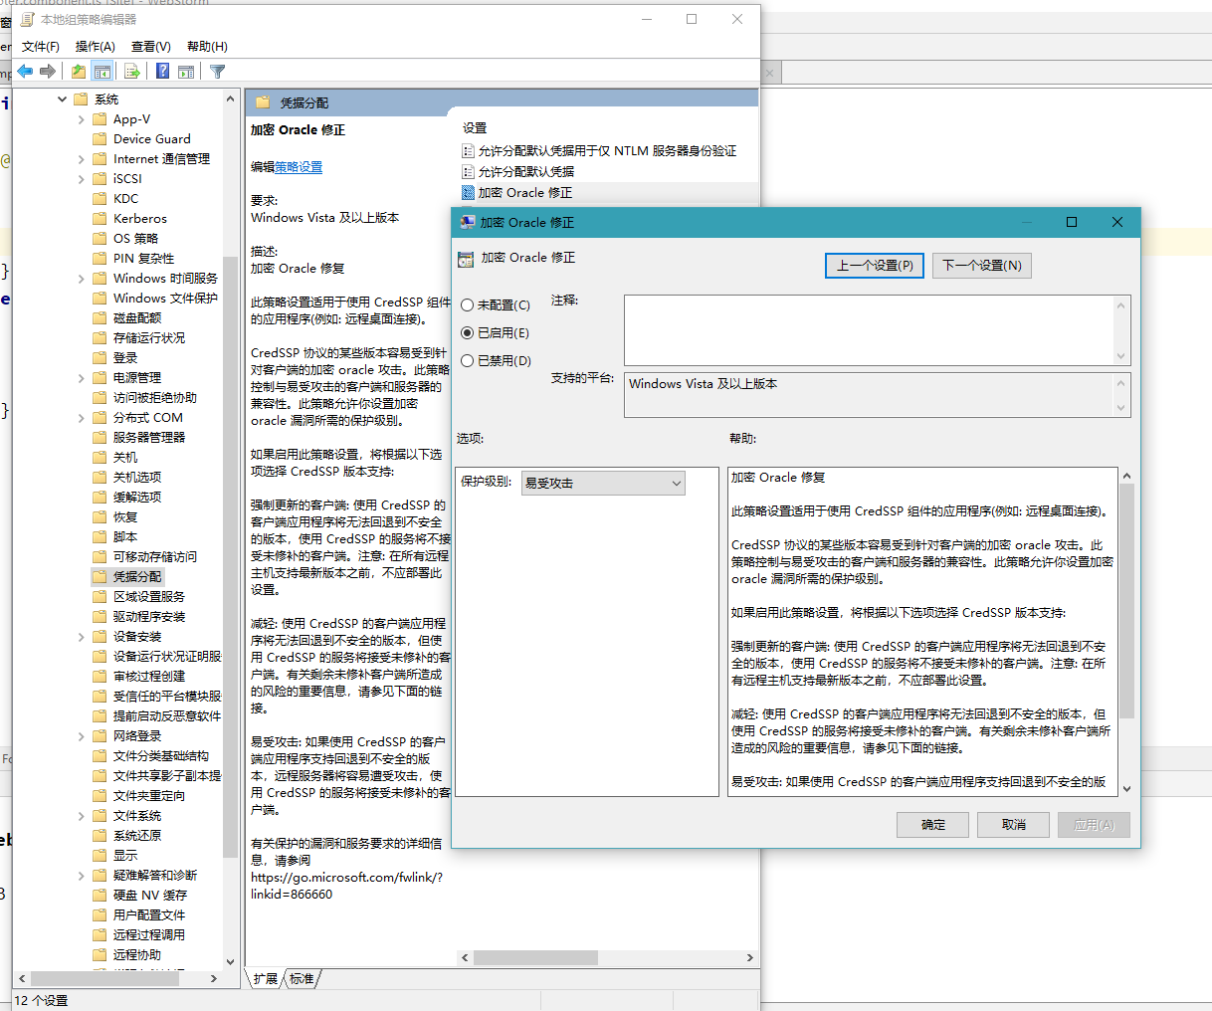Click the 取消 button in dialog
Viewport: 1212px width, 1011px height.
click(x=1014, y=825)
